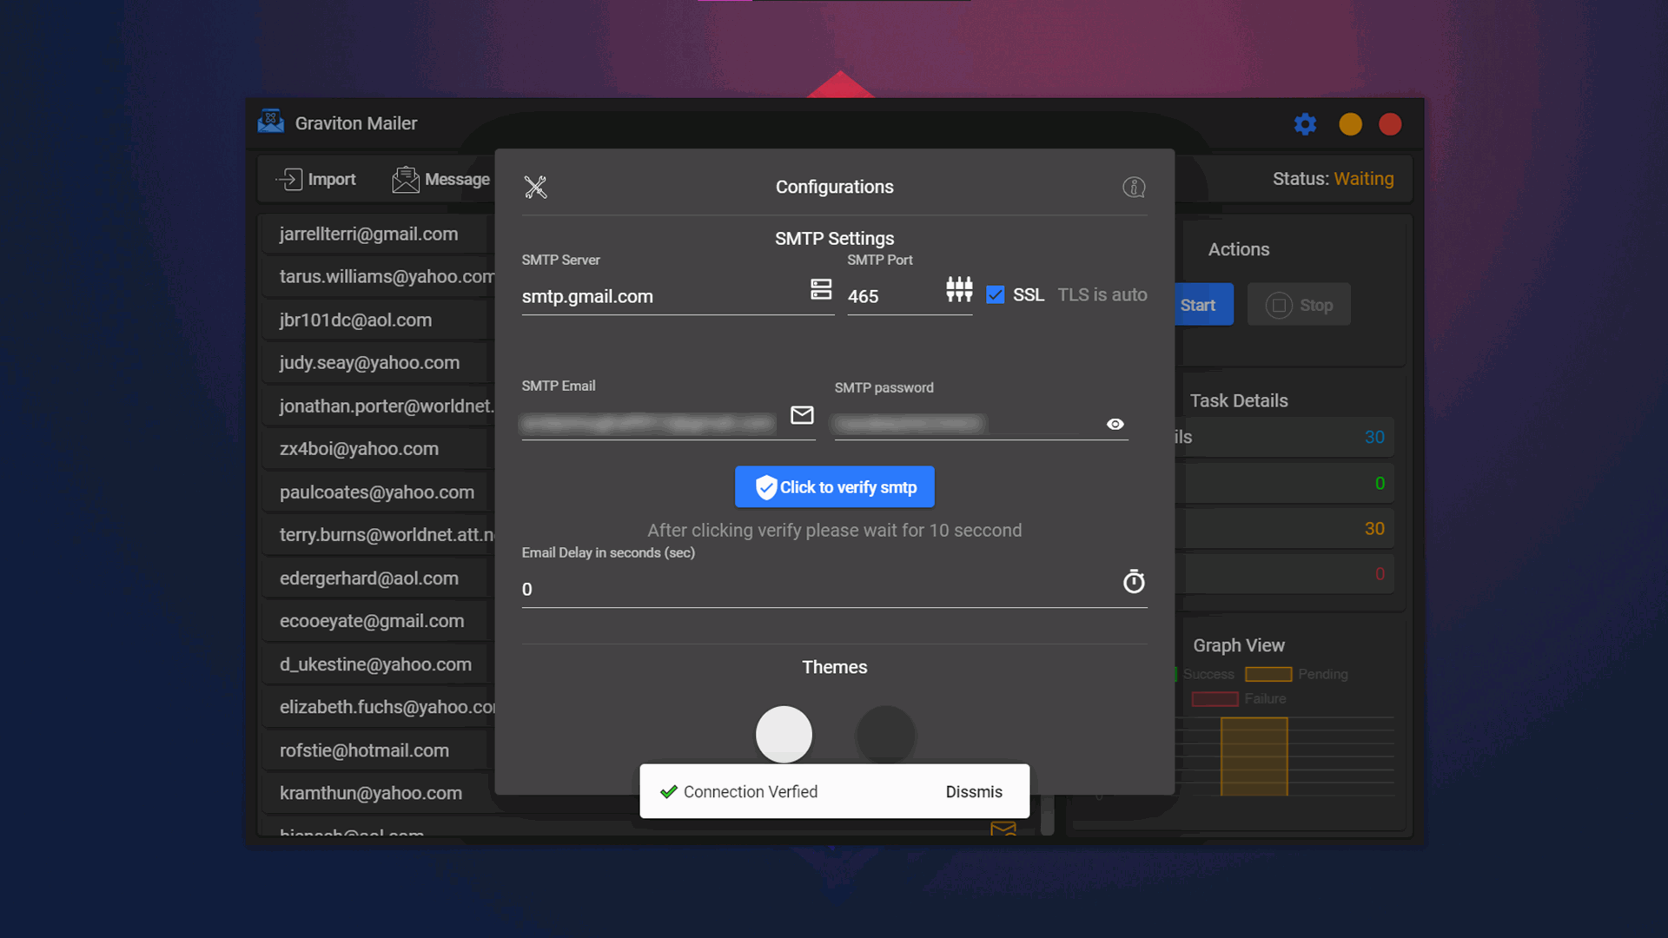Click the green 0 value in Task Details

click(1380, 483)
